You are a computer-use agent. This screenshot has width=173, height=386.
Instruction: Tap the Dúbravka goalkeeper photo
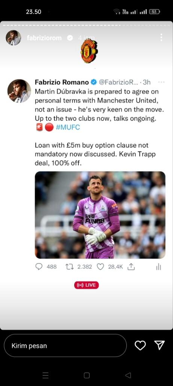coord(100,215)
